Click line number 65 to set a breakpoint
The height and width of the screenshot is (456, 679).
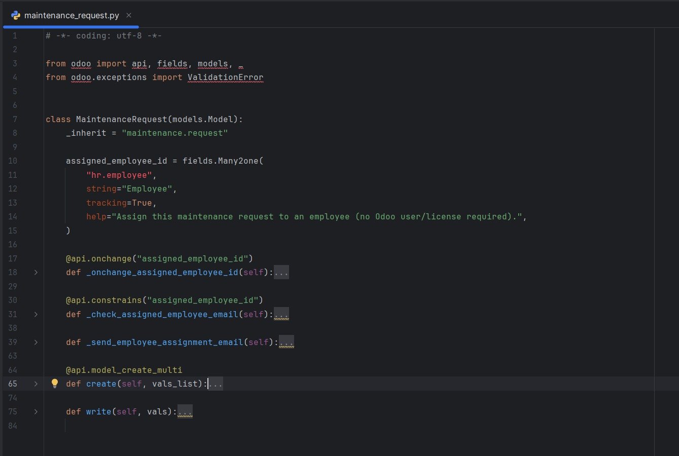(x=13, y=384)
